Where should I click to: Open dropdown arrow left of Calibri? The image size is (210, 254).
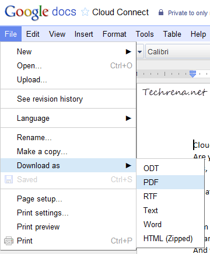click(140, 52)
